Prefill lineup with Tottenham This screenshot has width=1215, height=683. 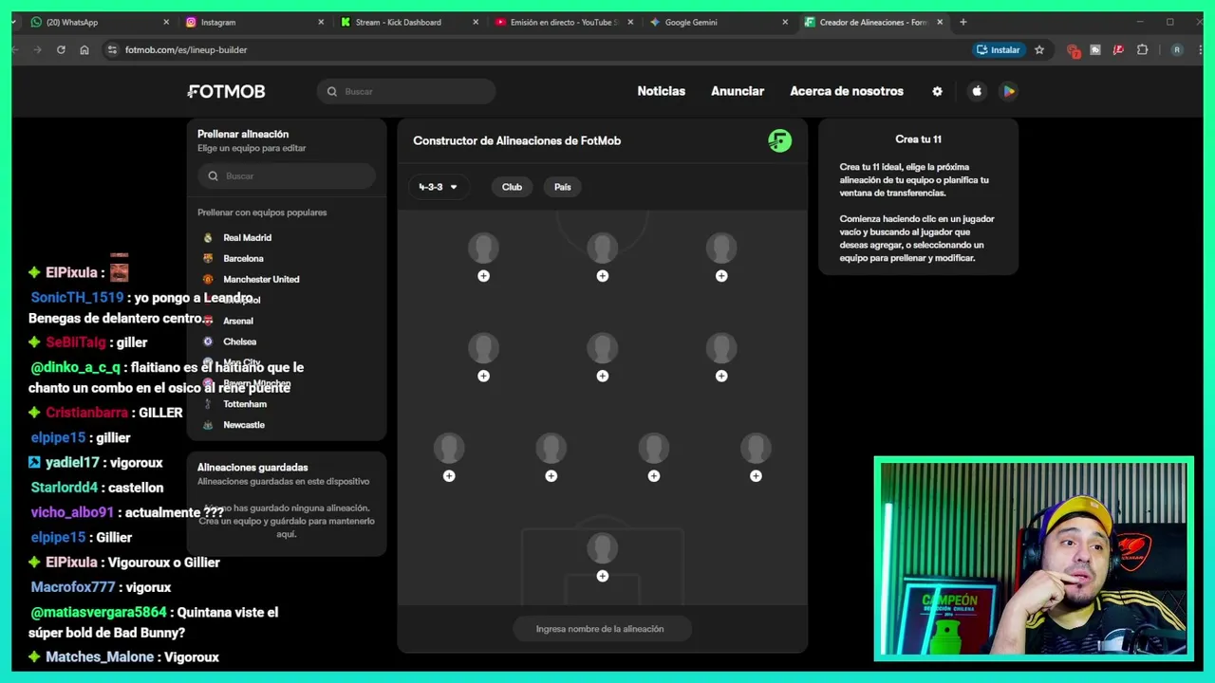pos(287,404)
